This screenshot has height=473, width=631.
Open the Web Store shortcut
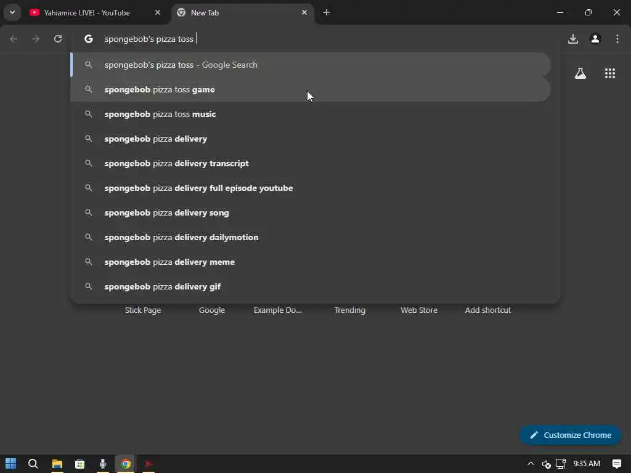[x=419, y=310]
